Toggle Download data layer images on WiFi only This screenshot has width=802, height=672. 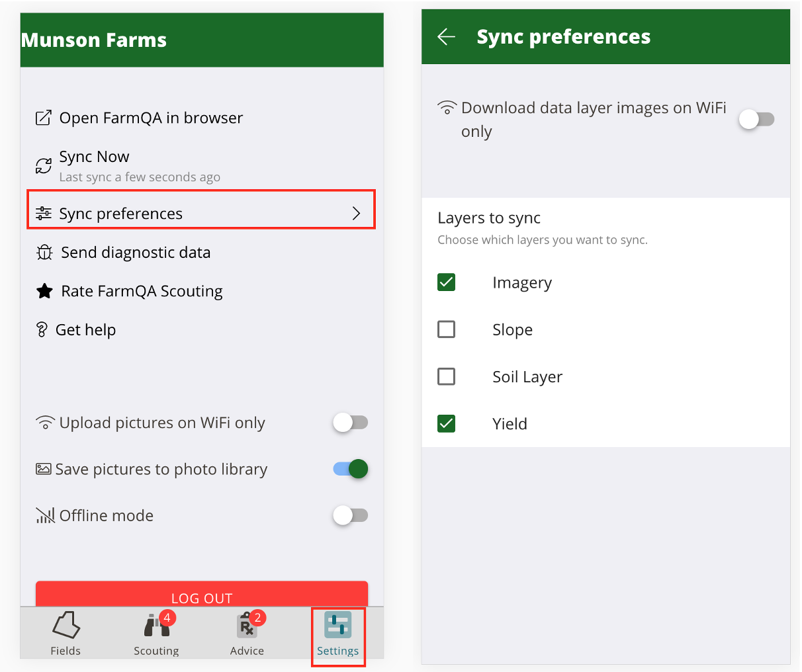click(x=756, y=120)
